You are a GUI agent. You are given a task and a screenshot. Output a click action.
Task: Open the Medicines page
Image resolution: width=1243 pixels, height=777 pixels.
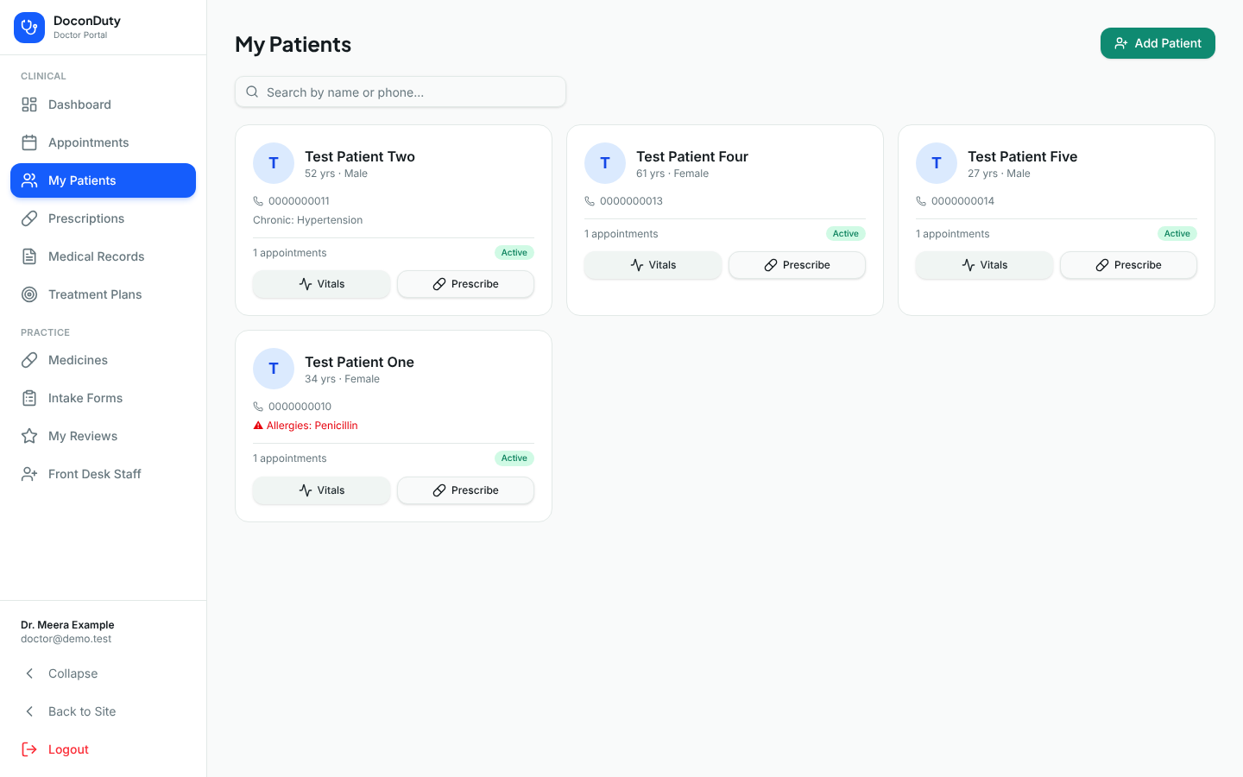pyautogui.click(x=104, y=360)
